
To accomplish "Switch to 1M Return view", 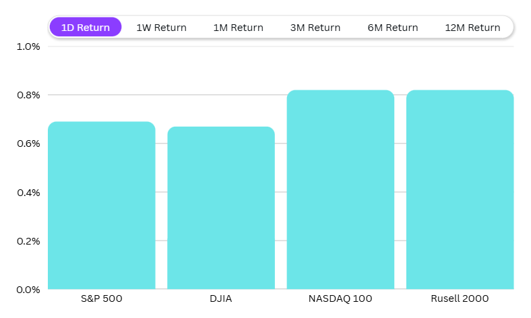I will pos(238,28).
